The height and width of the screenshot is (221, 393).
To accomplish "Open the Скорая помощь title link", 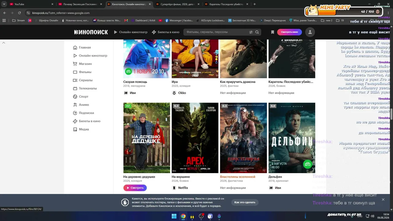I will [x=135, y=82].
